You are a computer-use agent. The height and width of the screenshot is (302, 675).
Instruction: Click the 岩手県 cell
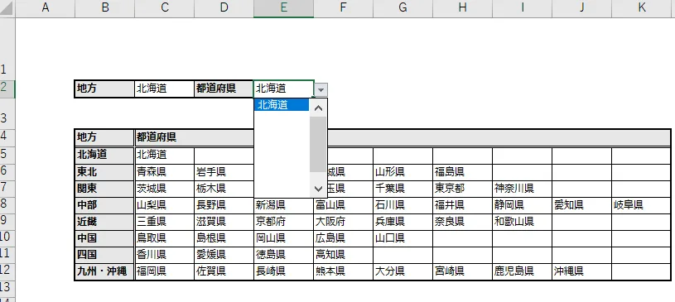pos(224,172)
